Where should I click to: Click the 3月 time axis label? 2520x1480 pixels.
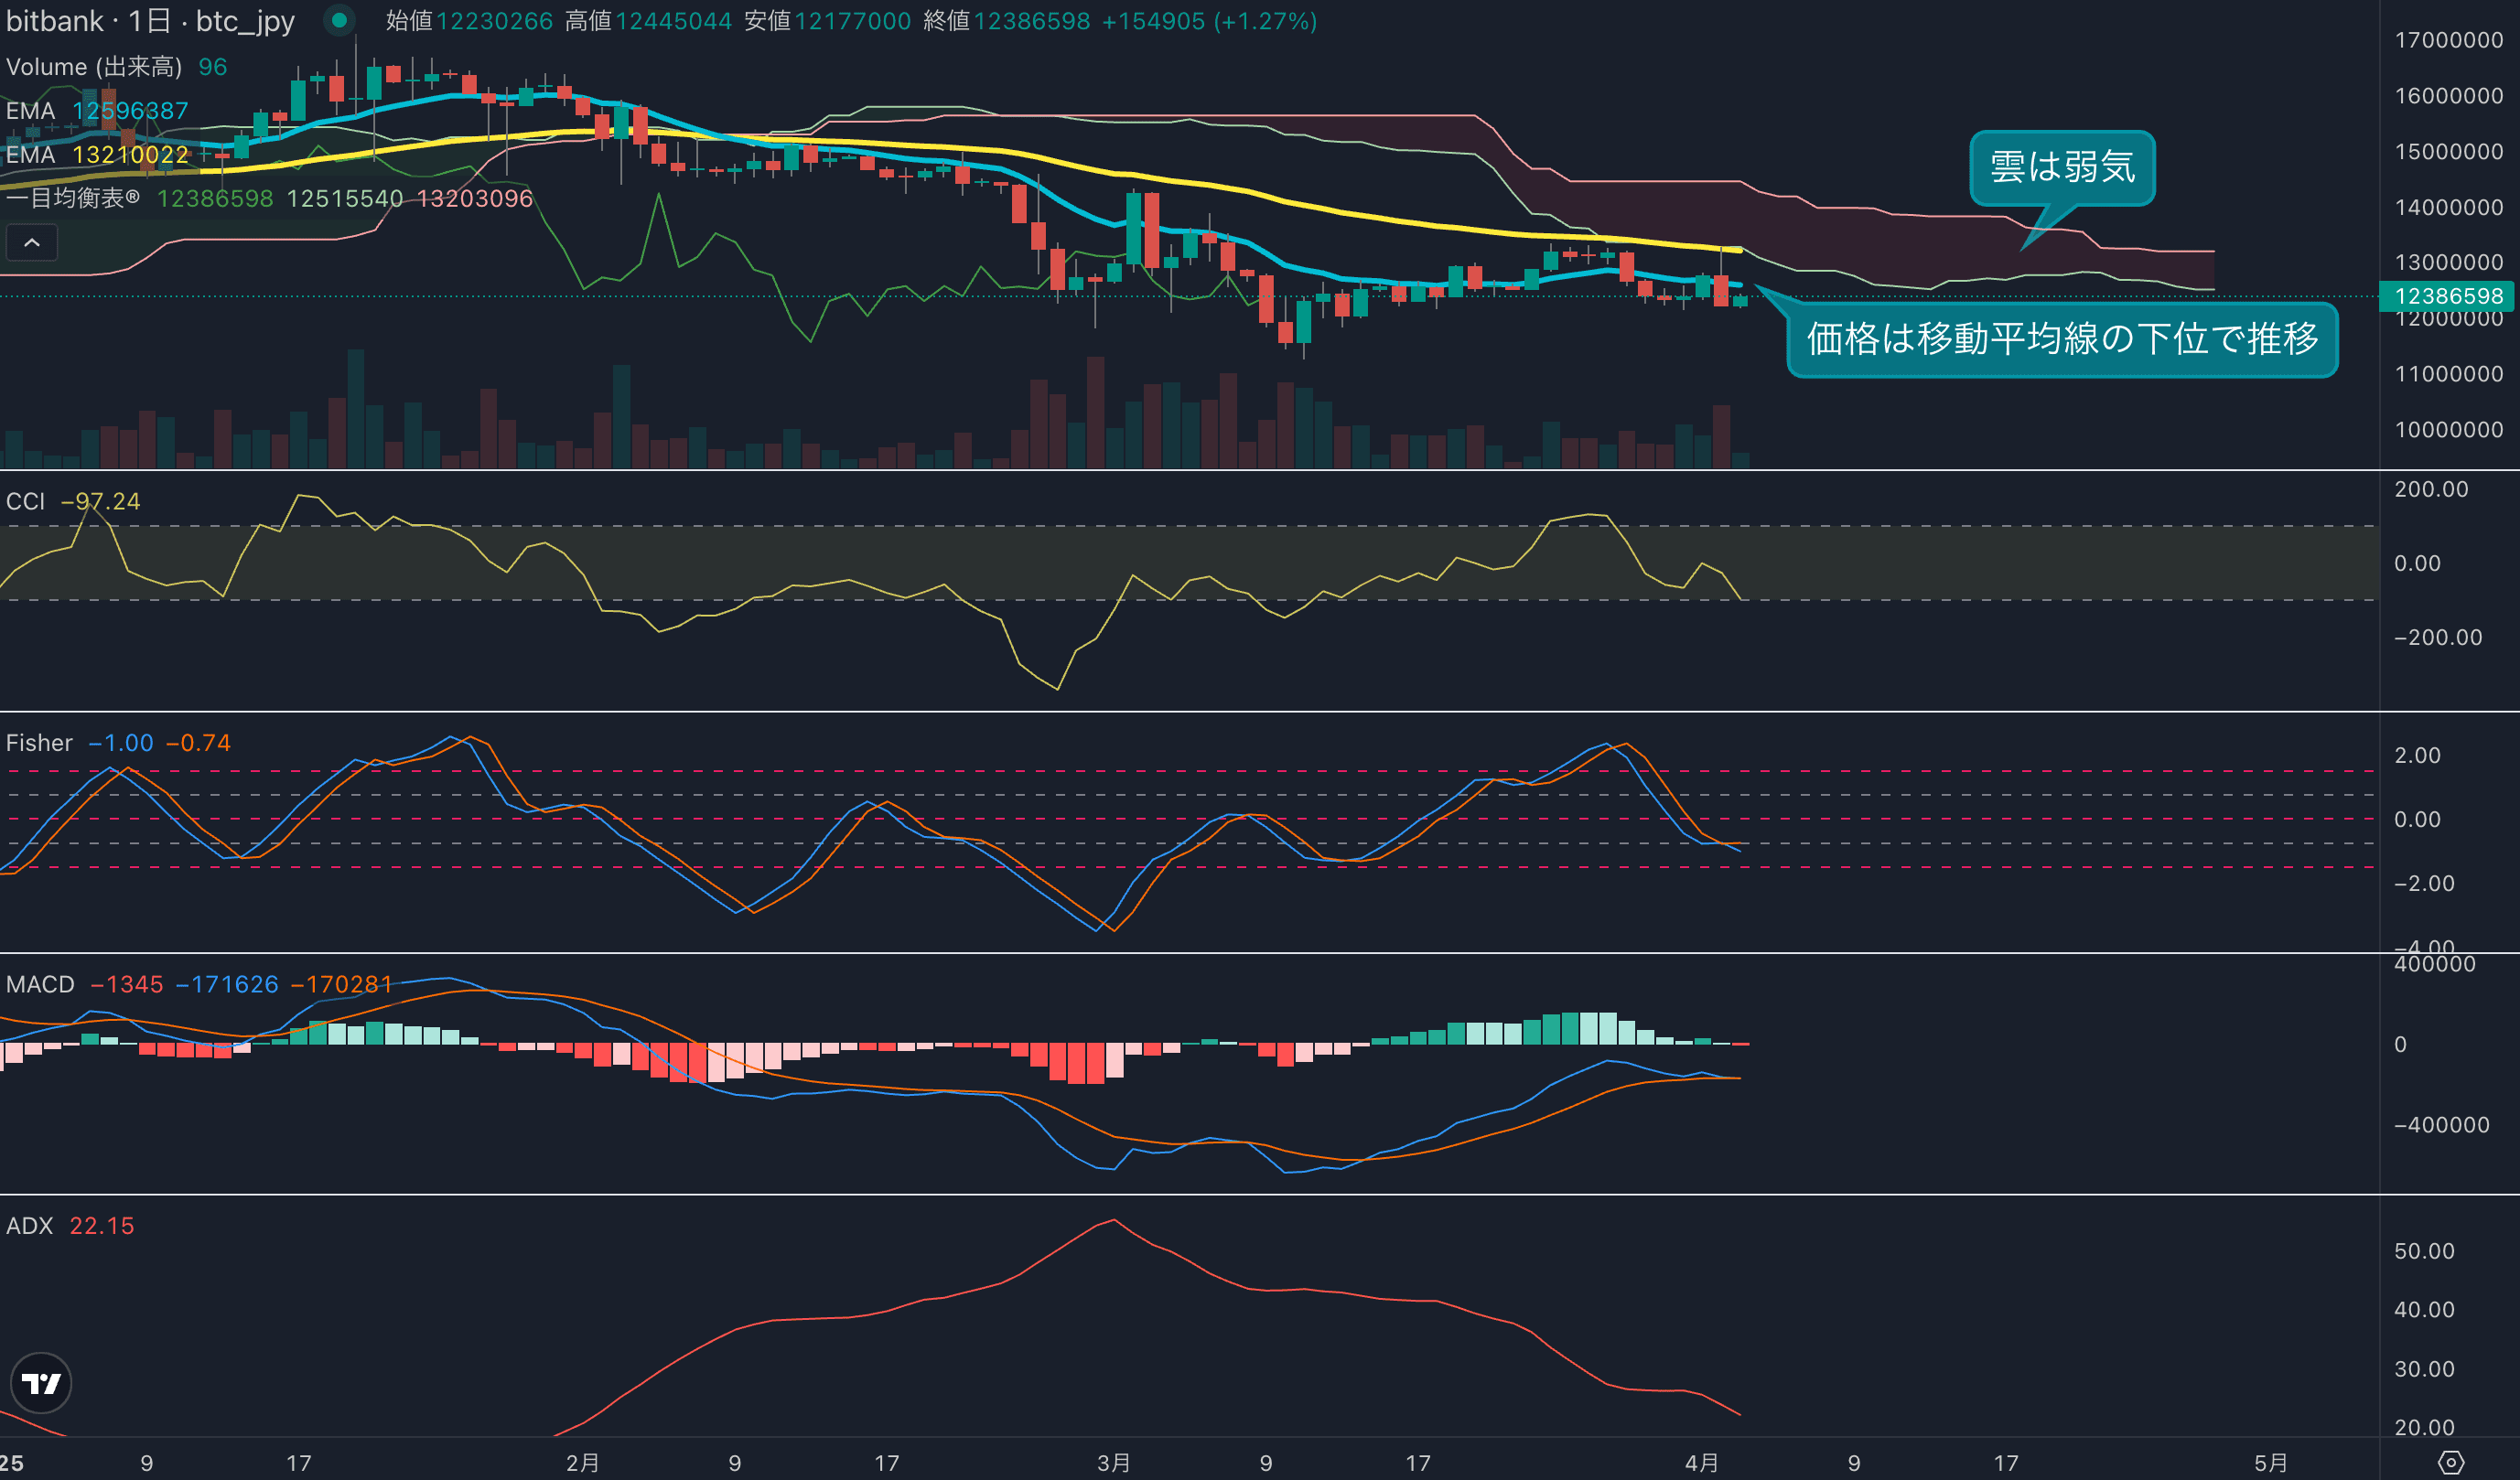point(1113,1463)
